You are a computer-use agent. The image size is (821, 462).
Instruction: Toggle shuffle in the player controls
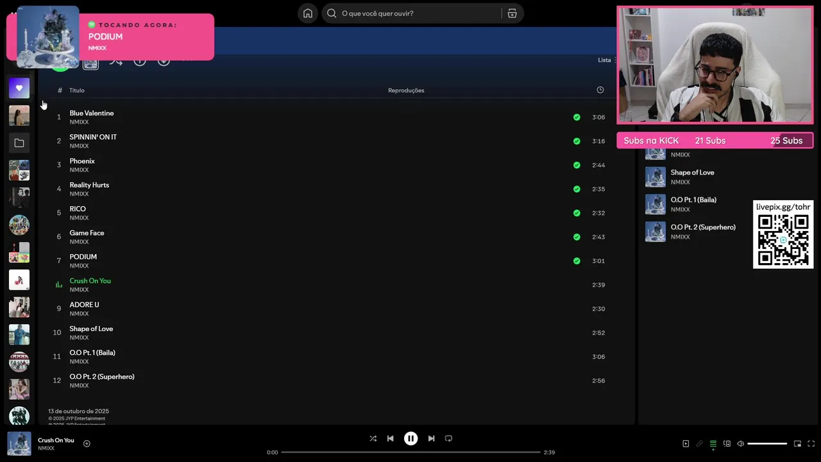tap(373, 438)
